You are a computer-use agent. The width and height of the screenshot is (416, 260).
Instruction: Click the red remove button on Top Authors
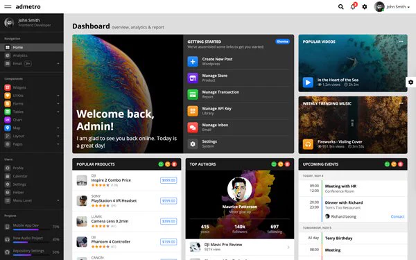287,164
